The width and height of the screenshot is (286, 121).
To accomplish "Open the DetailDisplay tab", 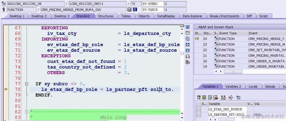I will [166, 16].
